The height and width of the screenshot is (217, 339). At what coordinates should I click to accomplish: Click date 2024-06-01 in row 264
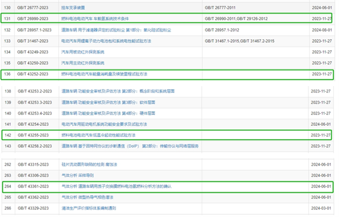click(321, 187)
